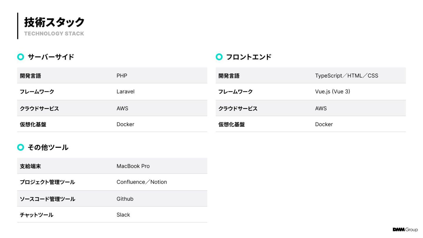Select the チャットツール row label

pos(36,215)
